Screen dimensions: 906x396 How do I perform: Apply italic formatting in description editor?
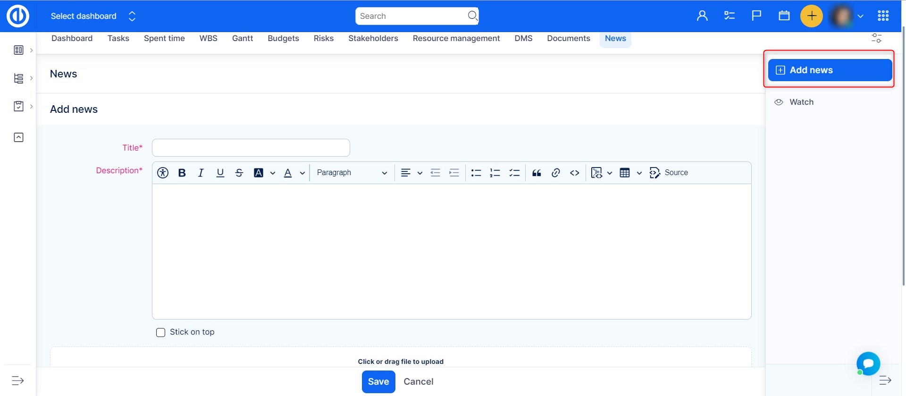click(201, 173)
